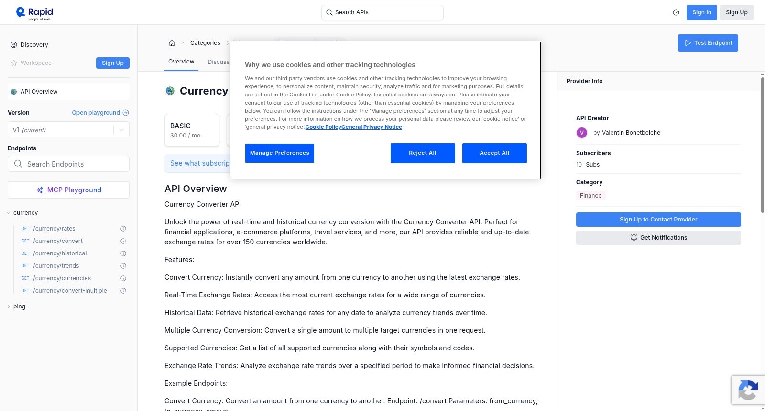Show info for /currency/trends endpoint
Viewport: 765px width, 411px height.
(x=123, y=266)
